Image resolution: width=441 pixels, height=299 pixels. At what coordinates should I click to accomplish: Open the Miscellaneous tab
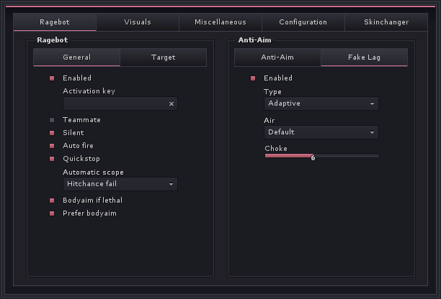(220, 22)
